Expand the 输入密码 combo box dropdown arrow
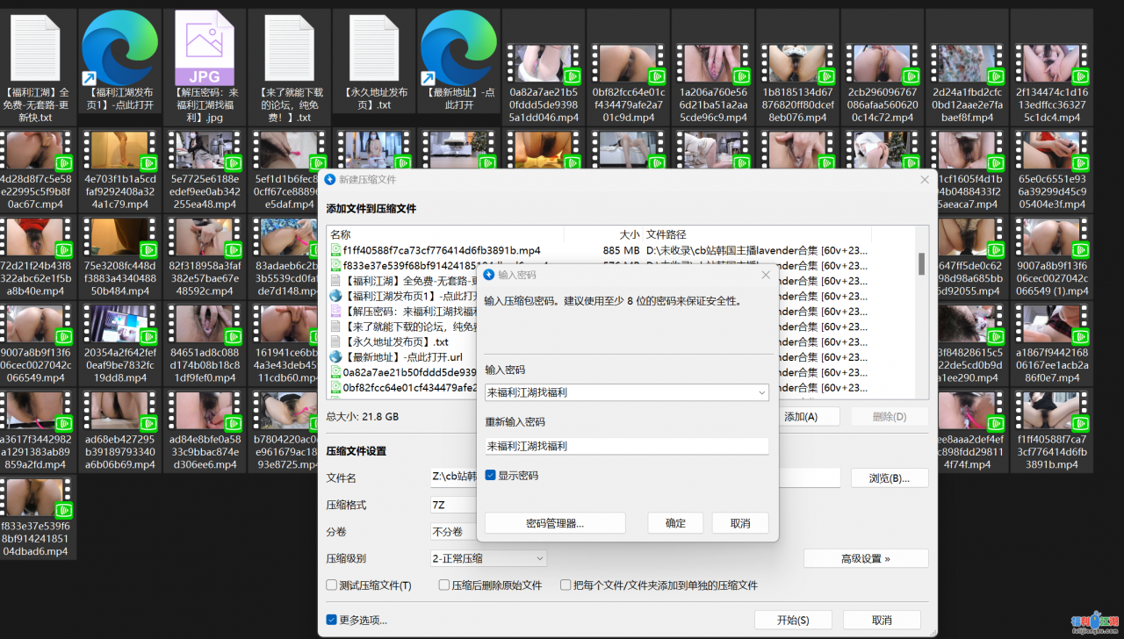 point(760,393)
